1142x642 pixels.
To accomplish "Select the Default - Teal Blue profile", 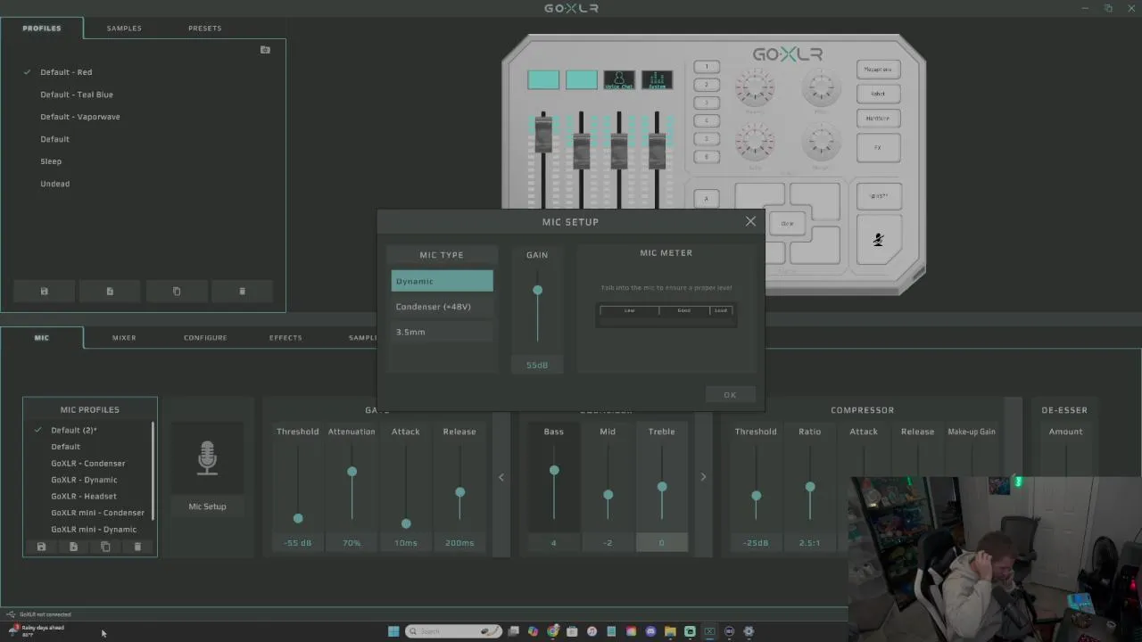I will click(77, 95).
